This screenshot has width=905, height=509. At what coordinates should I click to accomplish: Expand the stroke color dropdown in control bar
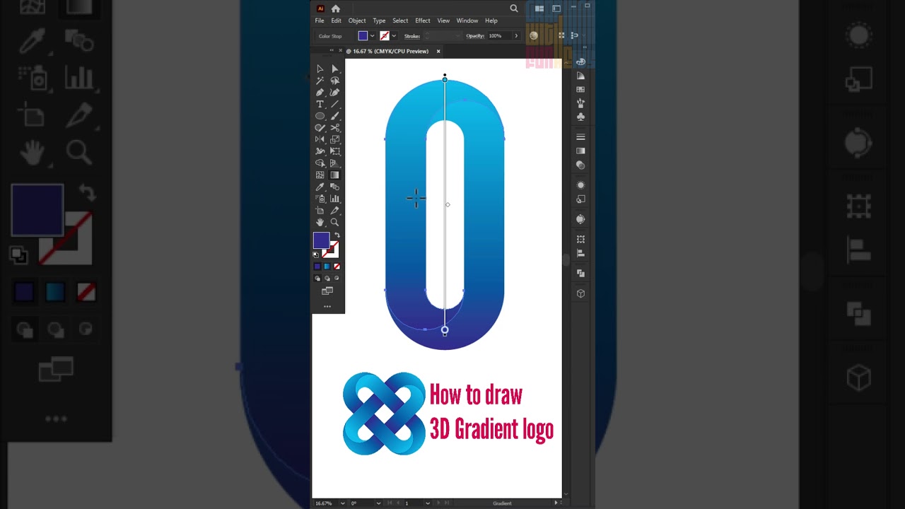tap(394, 36)
